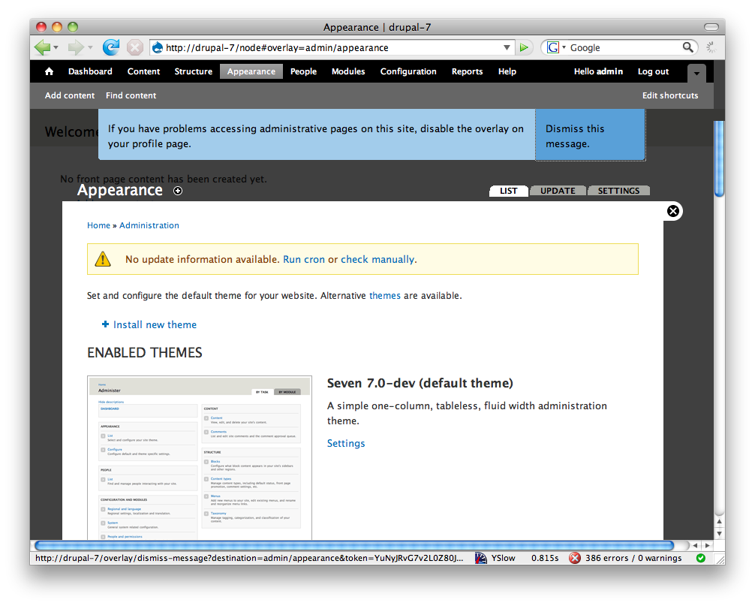Open the address bar history dropdown
755x606 pixels.
[x=507, y=47]
